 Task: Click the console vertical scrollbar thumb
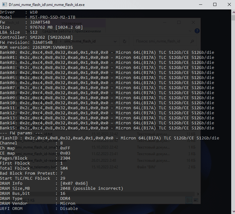[233, 18]
